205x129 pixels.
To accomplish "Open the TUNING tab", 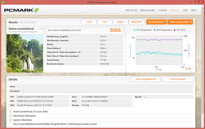I will tap(163, 10).
